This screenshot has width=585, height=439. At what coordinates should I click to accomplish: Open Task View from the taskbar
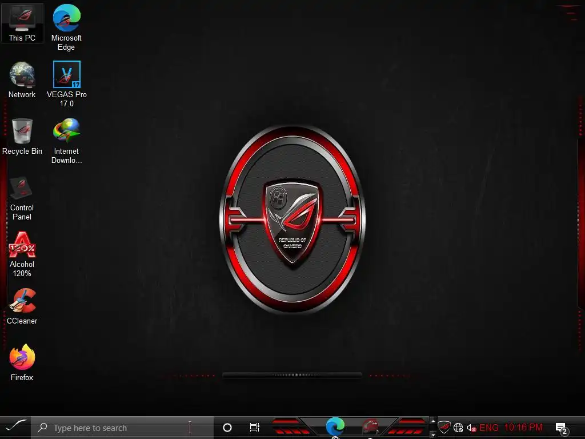point(254,428)
